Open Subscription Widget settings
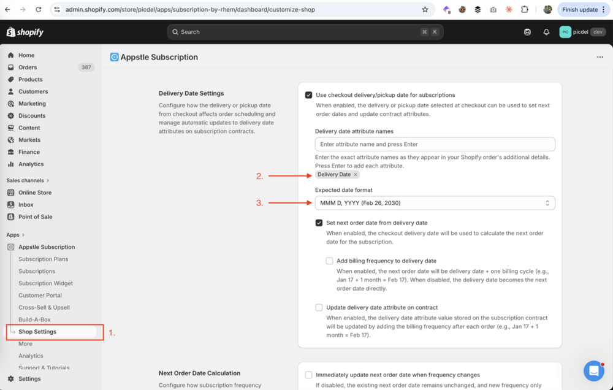Image resolution: width=613 pixels, height=390 pixels. pos(45,283)
